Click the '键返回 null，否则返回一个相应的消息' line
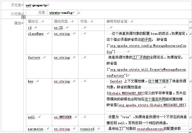Screen dimensions: 192x133 (x=137, y=123)
